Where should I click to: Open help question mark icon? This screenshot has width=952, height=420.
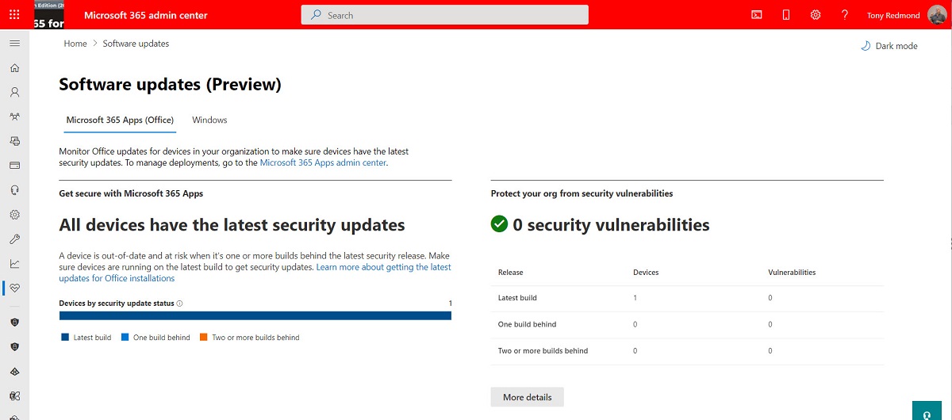pyautogui.click(x=845, y=15)
